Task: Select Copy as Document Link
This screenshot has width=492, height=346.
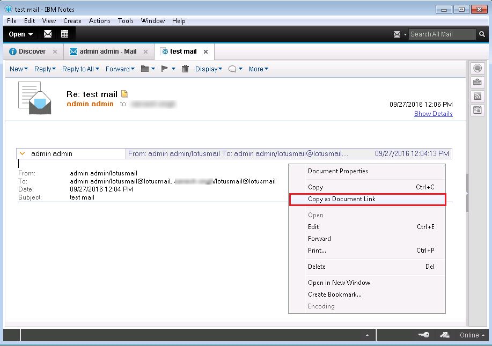Action: point(367,199)
